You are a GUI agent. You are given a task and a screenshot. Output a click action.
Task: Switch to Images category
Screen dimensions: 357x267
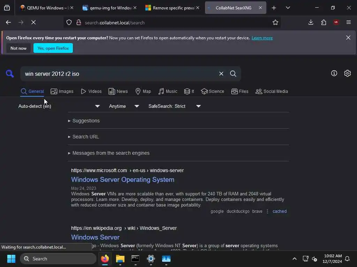pyautogui.click(x=62, y=91)
